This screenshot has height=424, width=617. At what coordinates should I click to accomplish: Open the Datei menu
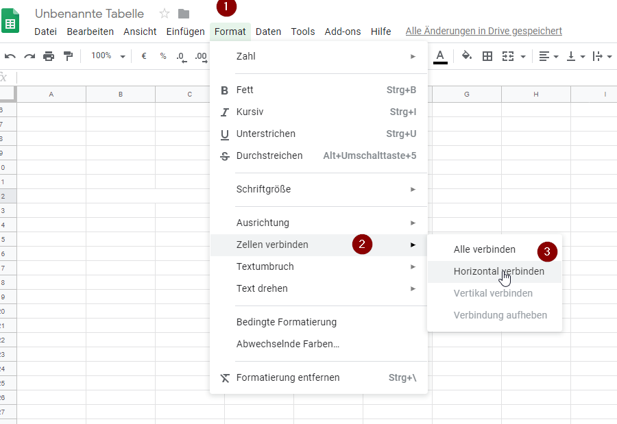[46, 32]
